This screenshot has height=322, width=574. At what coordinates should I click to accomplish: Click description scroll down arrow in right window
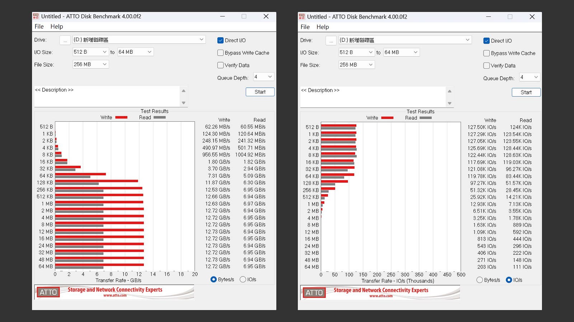(x=450, y=103)
